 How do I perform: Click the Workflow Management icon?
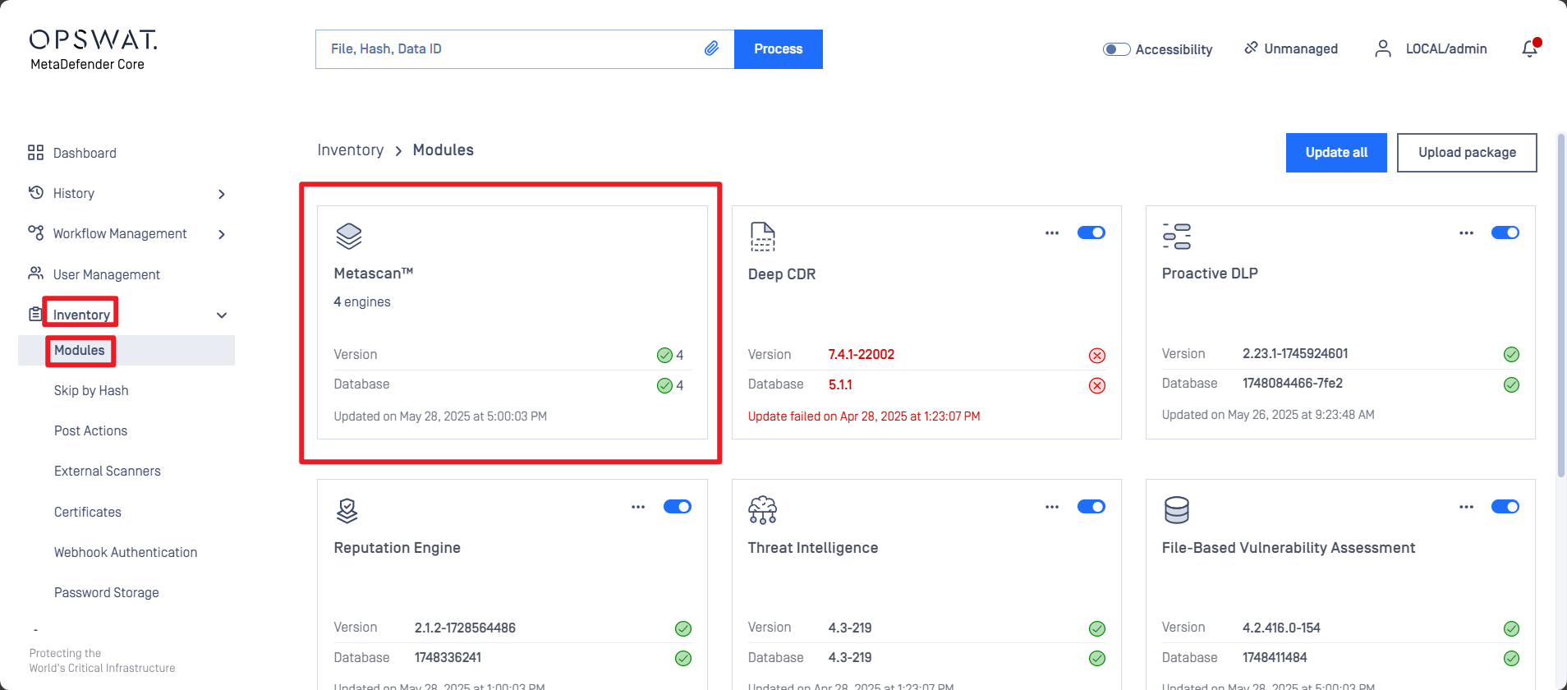coord(35,233)
